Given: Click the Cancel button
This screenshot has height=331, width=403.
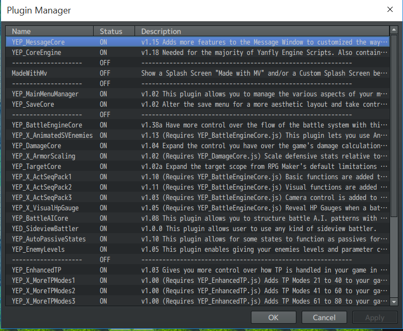Looking at the screenshot, I should (324, 318).
